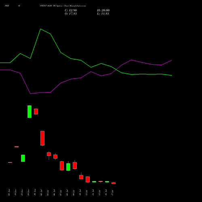The height and width of the screenshot is (202, 202).
Task: Click the close value C: 12.90
Action: tap(71, 11)
